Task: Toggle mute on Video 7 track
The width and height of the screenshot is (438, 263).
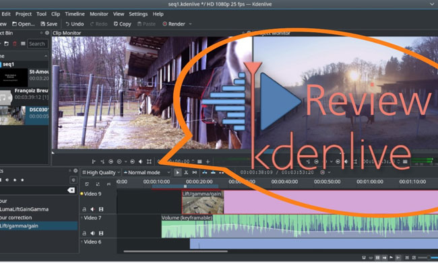Action: pyautogui.click(x=92, y=233)
